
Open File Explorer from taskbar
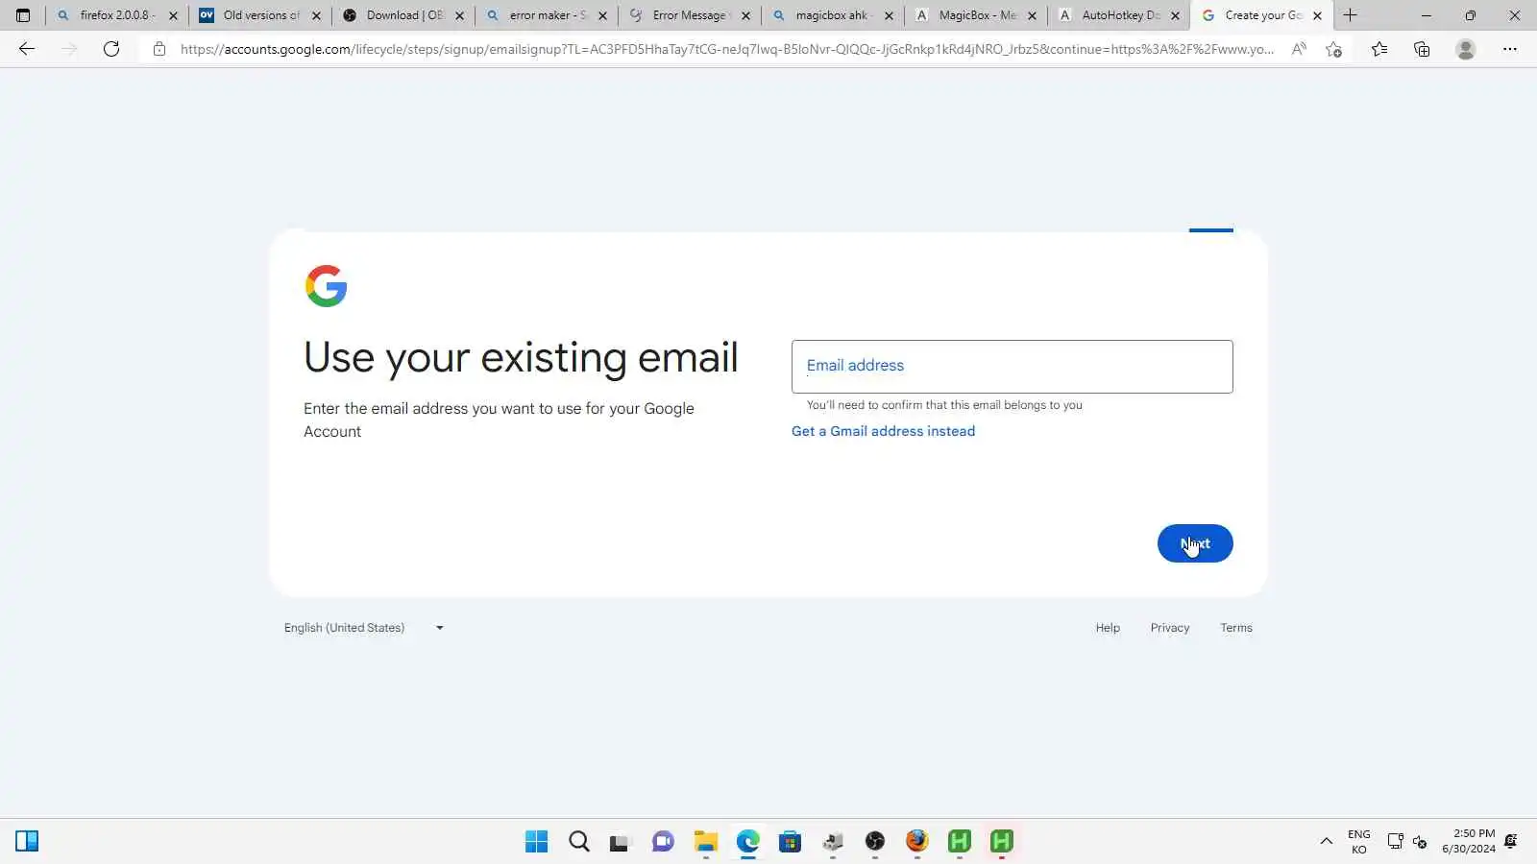(x=705, y=842)
